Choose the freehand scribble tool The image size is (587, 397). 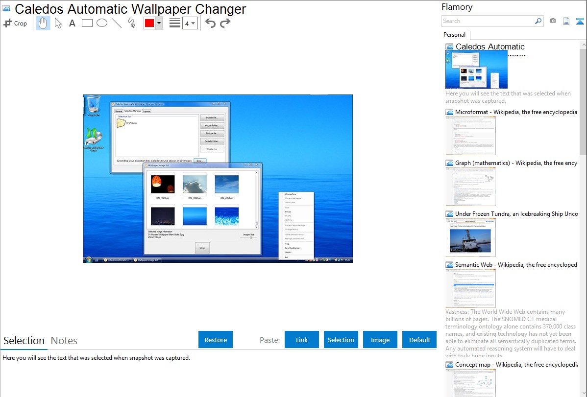(131, 23)
